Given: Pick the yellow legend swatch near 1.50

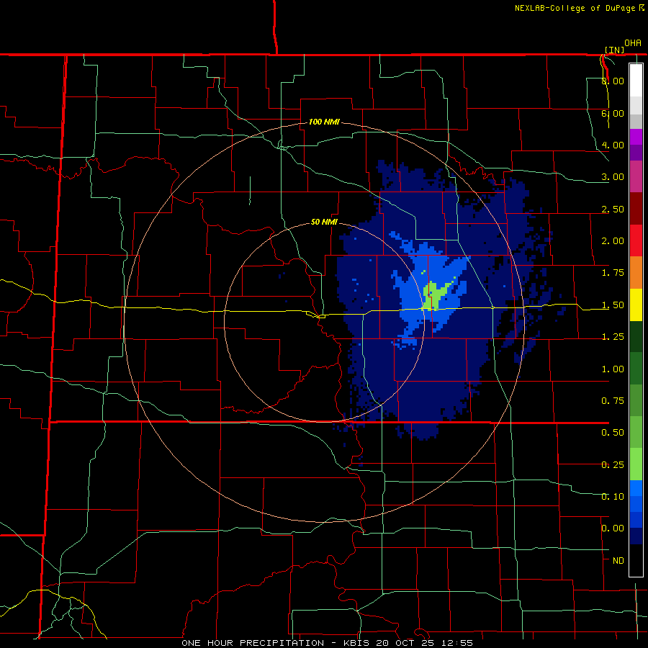Looking at the screenshot, I should (x=636, y=305).
